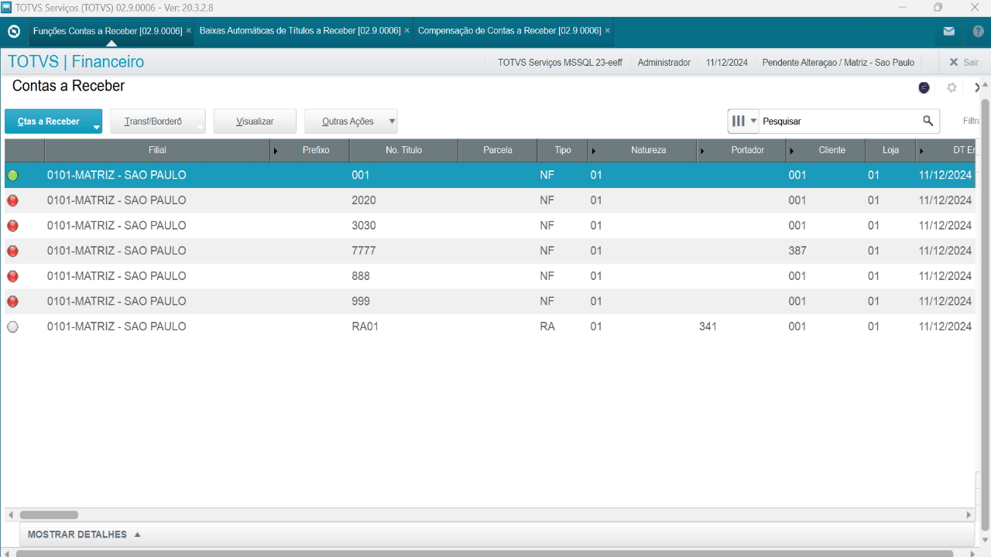The height and width of the screenshot is (557, 991).
Task: Expand the Outras Ações dropdown
Action: point(392,121)
